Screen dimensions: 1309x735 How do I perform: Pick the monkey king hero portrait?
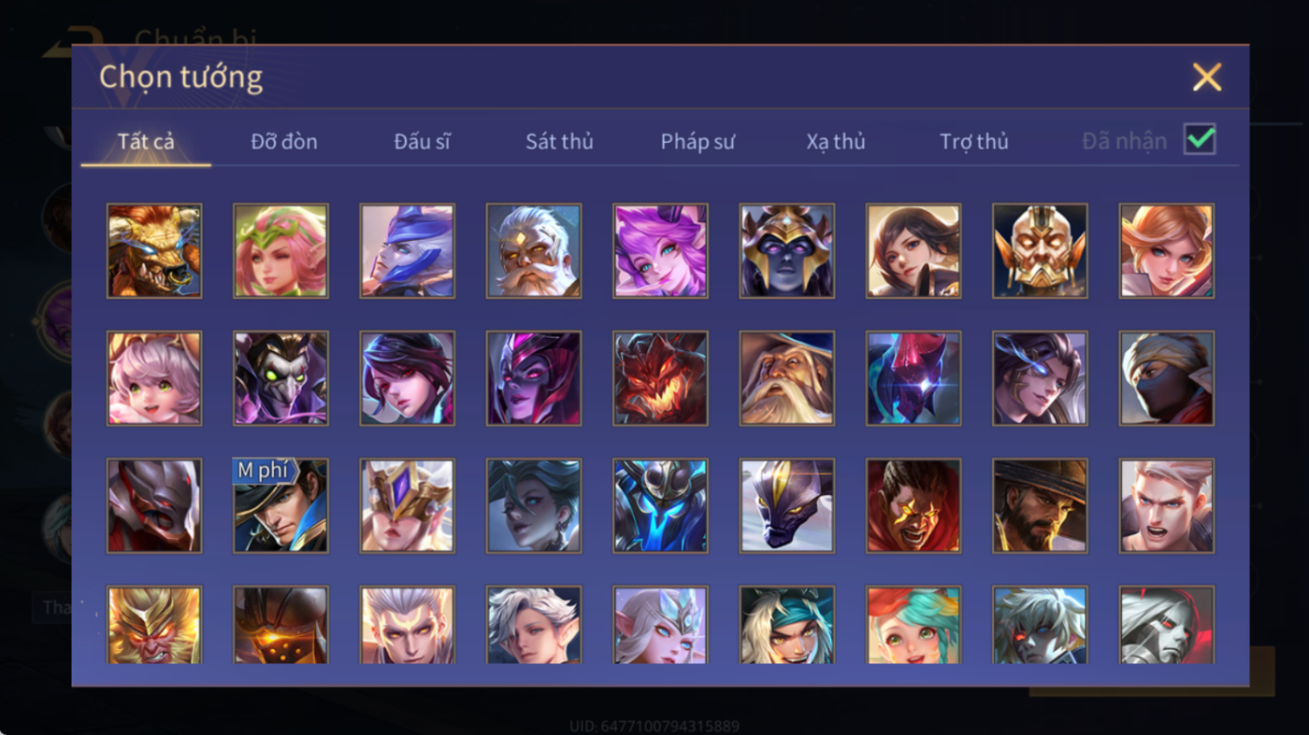pos(154,625)
